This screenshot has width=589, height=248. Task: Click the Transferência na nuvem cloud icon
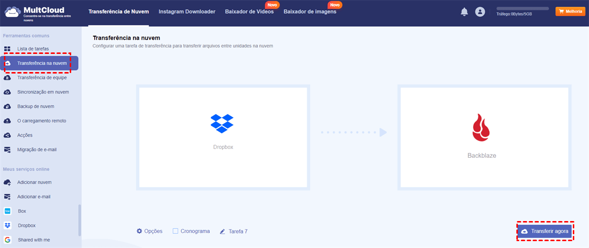pyautogui.click(x=7, y=63)
